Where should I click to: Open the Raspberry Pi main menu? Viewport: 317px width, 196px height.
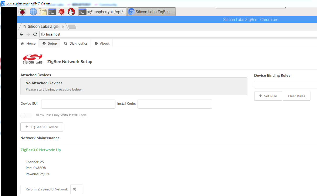coord(23,12)
